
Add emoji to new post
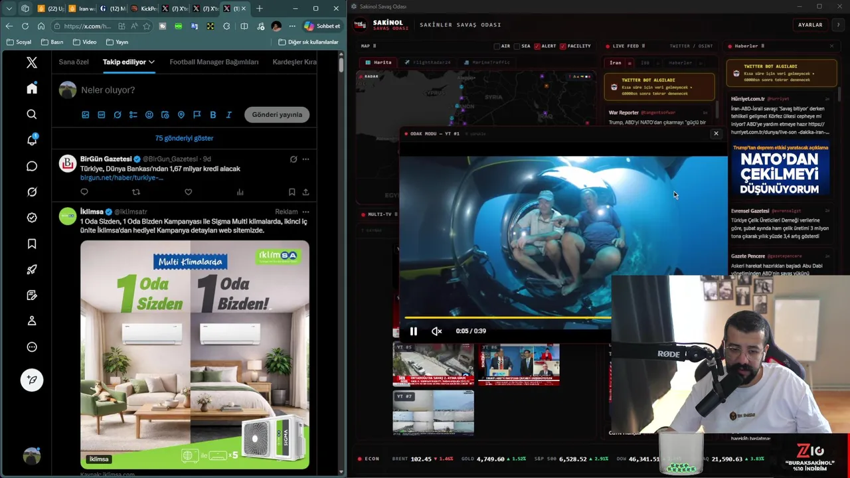coord(149,115)
